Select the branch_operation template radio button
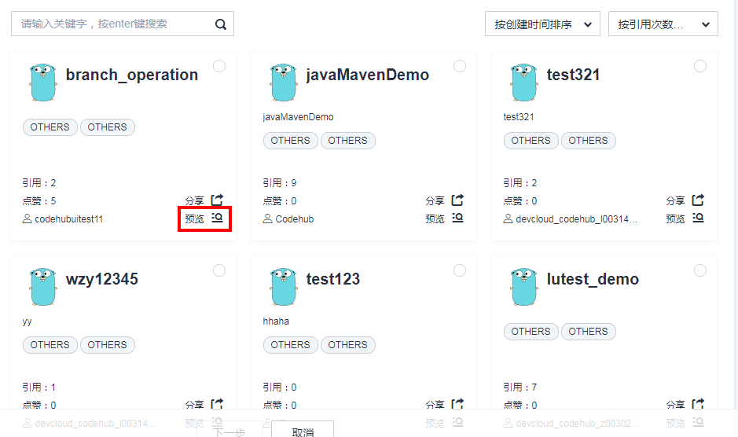This screenshot has width=738, height=437. point(219,66)
